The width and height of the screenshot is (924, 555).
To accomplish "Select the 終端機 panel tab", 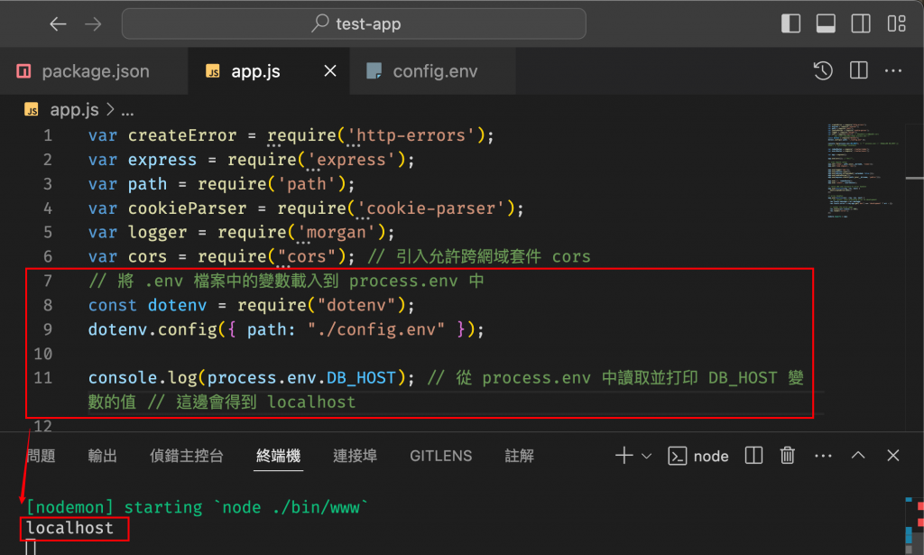I will click(278, 456).
